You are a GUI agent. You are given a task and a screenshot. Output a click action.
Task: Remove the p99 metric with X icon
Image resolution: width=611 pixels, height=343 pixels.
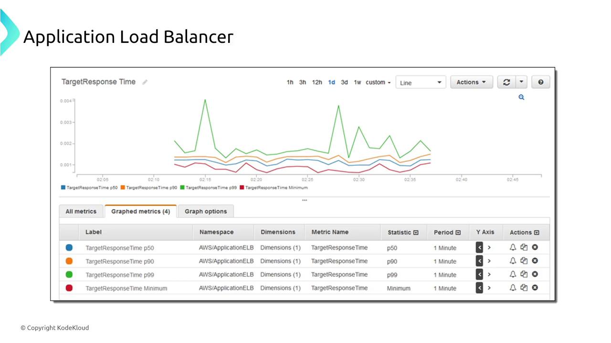click(x=535, y=274)
